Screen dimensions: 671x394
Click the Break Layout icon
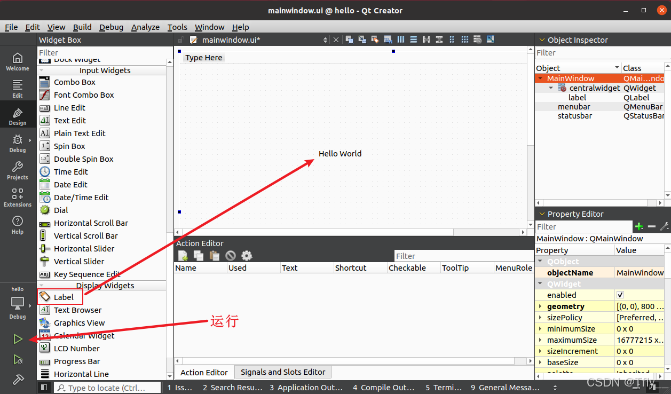point(478,40)
